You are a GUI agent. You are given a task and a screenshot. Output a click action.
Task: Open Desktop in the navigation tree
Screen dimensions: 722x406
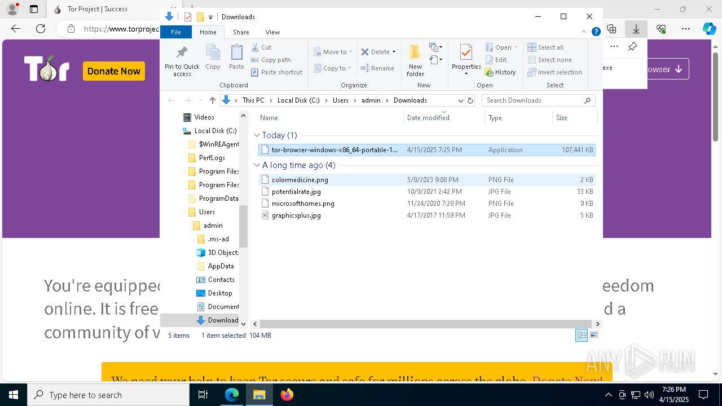coord(219,293)
